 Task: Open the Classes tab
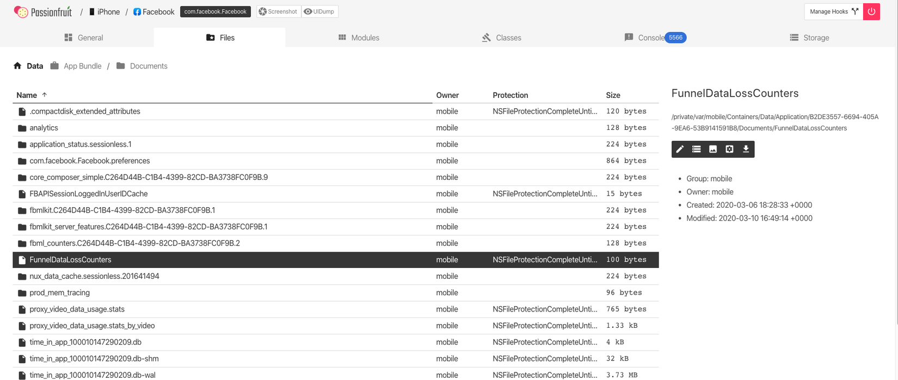click(x=501, y=38)
